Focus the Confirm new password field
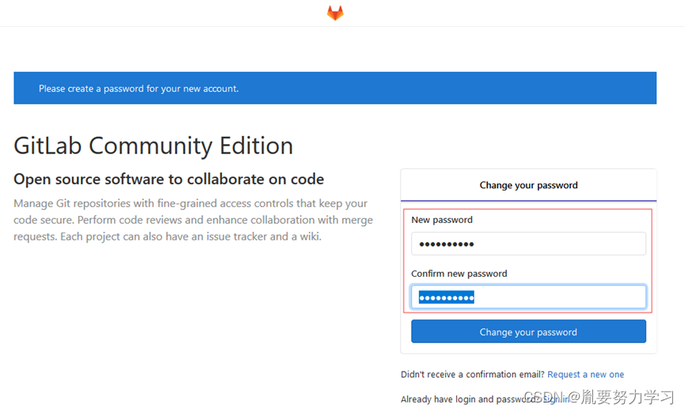 click(x=528, y=297)
